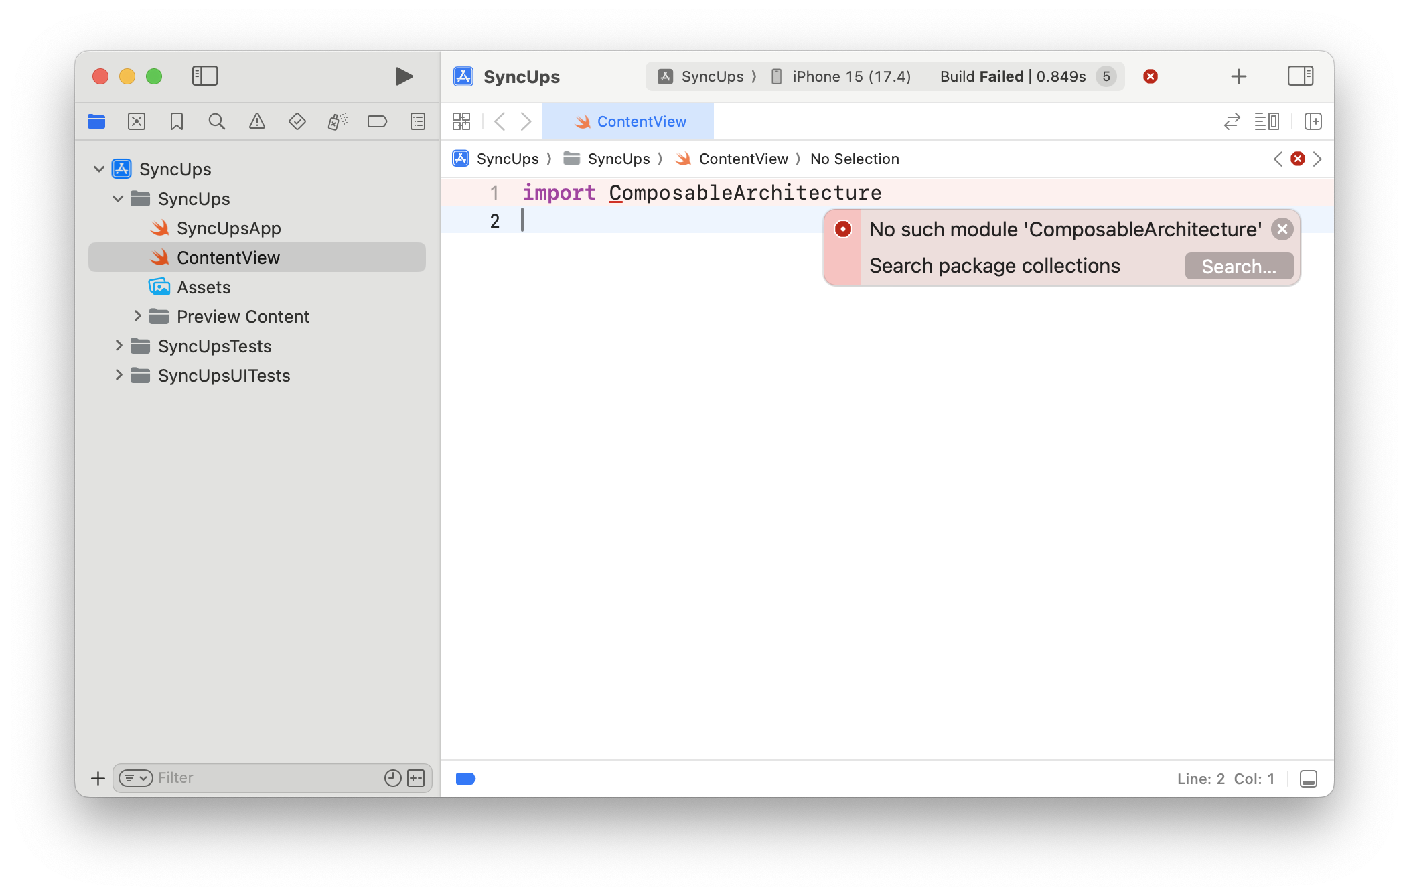Viewport: 1409px width, 896px height.
Task: Open the Find navigator magnifier icon
Action: click(x=216, y=121)
